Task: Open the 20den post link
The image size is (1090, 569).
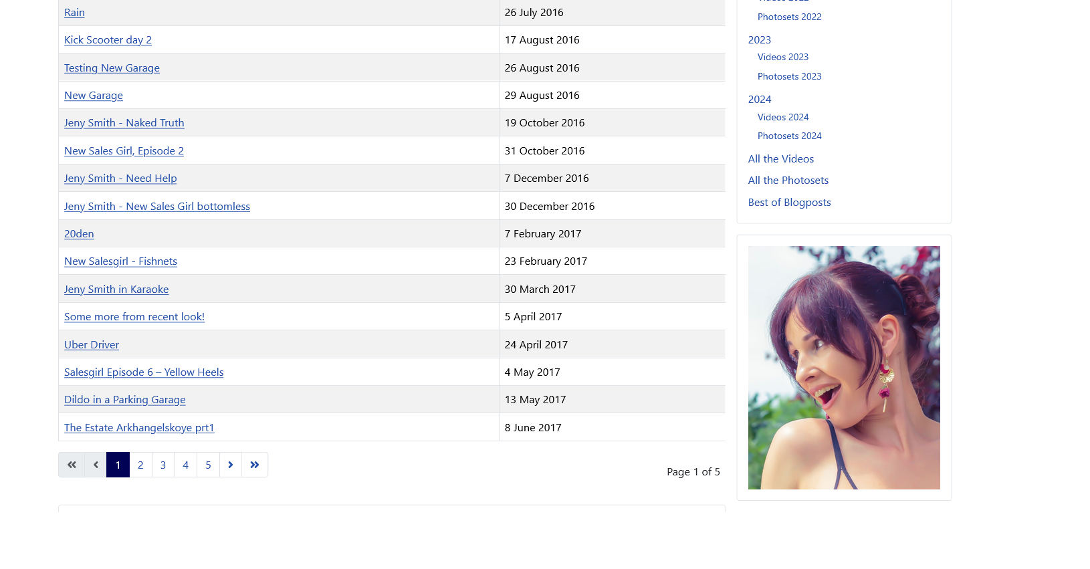Action: click(x=79, y=234)
